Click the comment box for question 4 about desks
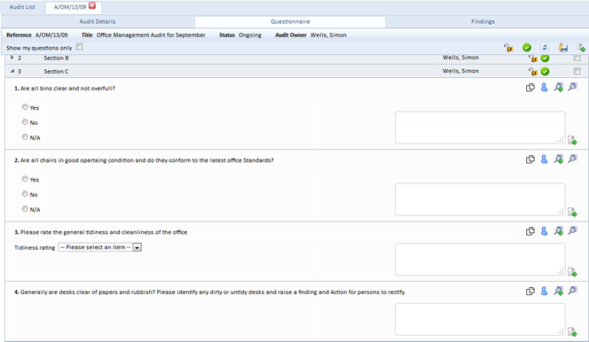Screen dimensions: 589x342 tap(480, 320)
